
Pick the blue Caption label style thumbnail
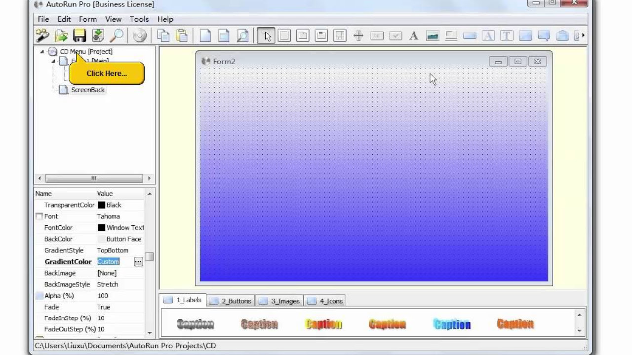[x=452, y=324]
